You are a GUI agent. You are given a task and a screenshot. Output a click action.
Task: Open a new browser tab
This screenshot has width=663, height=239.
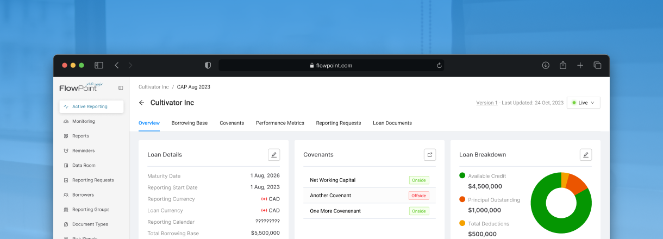click(x=580, y=65)
